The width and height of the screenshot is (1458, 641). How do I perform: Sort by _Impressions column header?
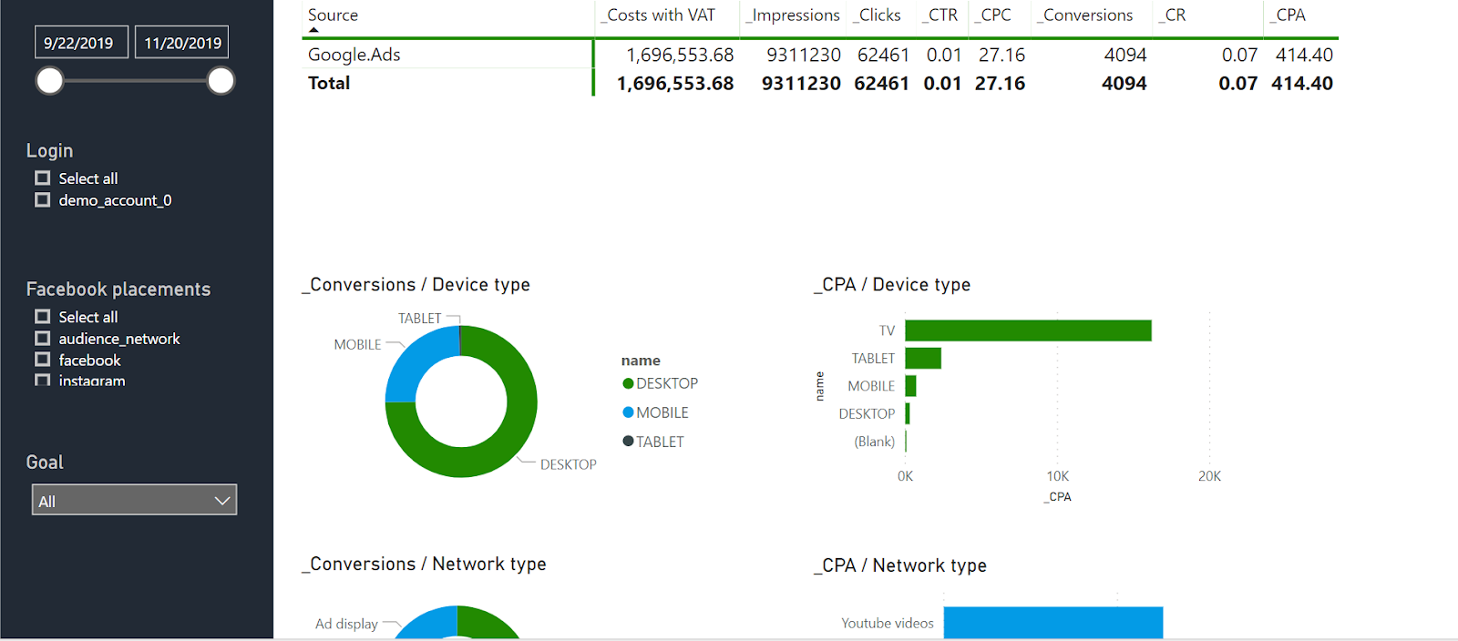(793, 15)
